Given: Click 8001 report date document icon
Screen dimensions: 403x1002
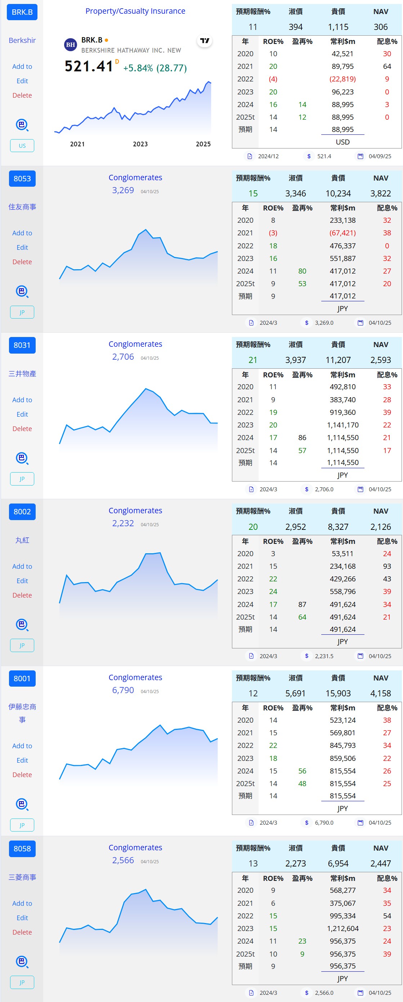Looking at the screenshot, I should coord(251,823).
